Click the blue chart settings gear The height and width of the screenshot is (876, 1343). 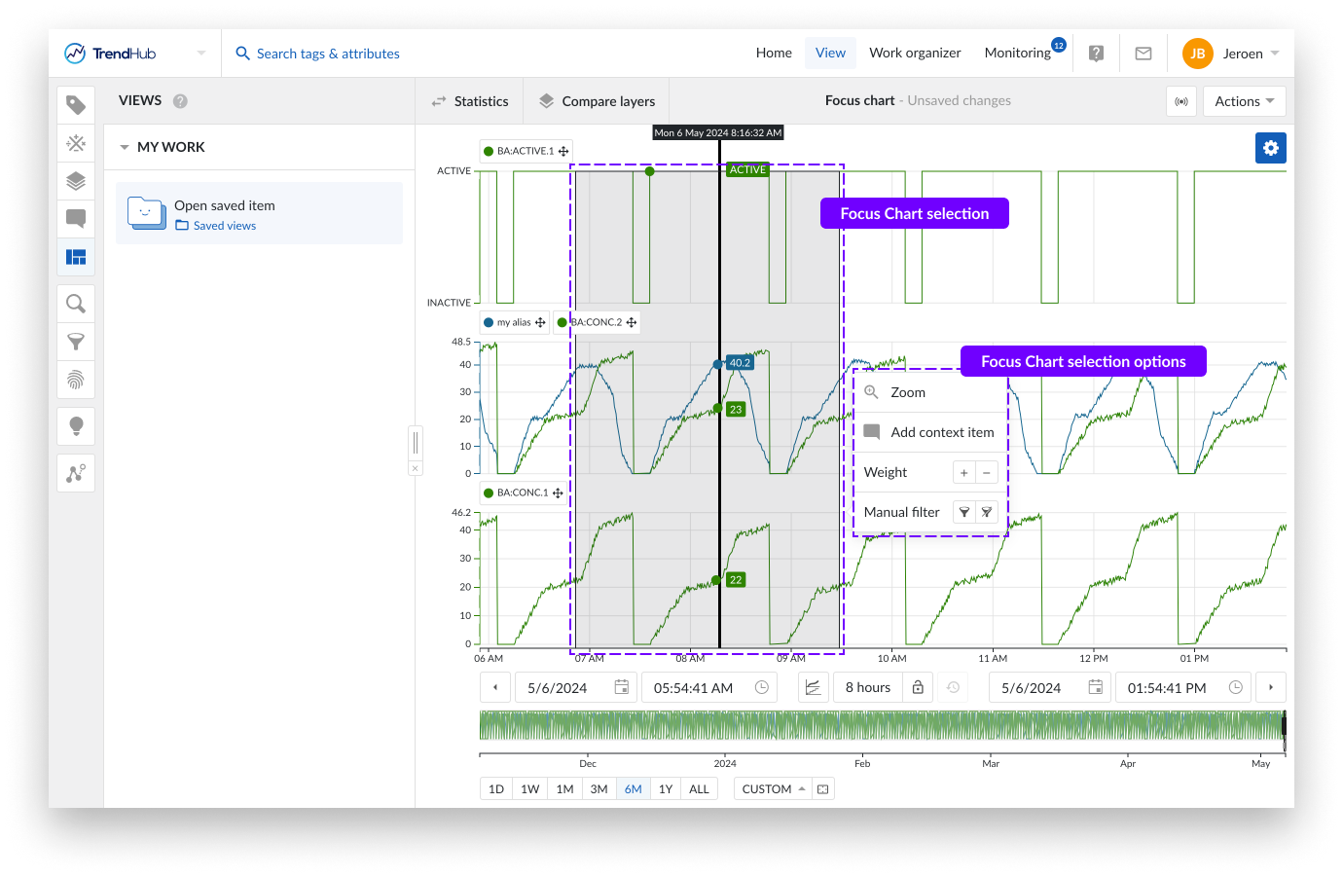[1270, 148]
